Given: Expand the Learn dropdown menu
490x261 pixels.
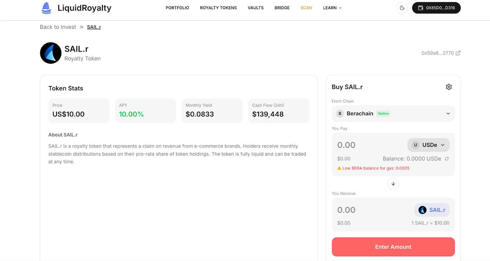Looking at the screenshot, I should [332, 8].
